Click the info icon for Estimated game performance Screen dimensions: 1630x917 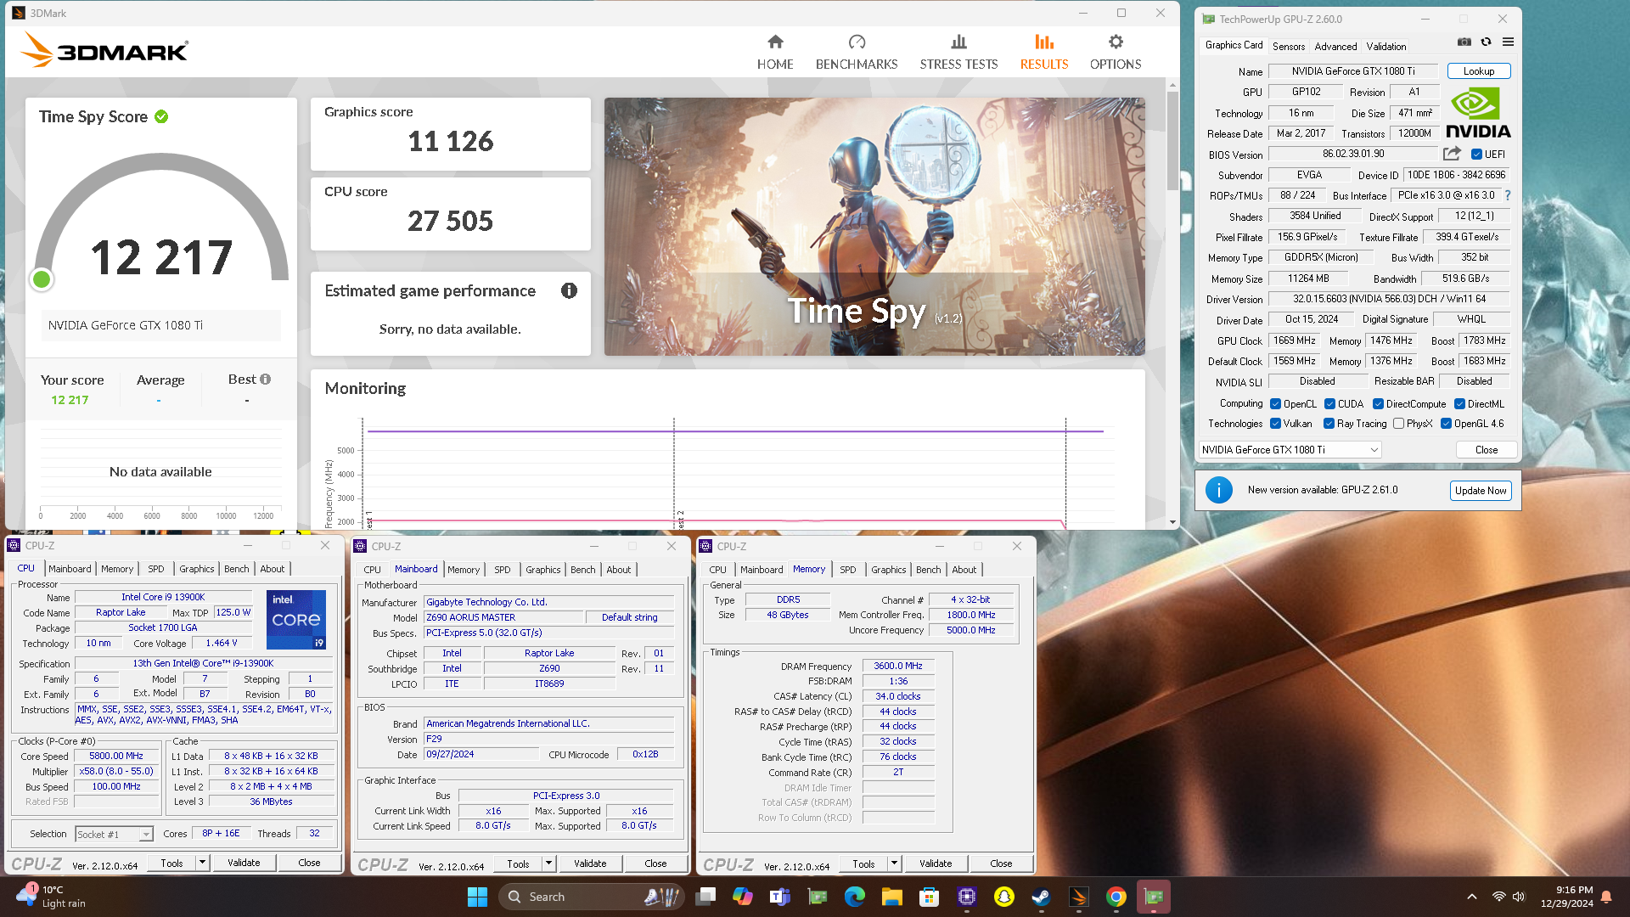click(x=569, y=290)
